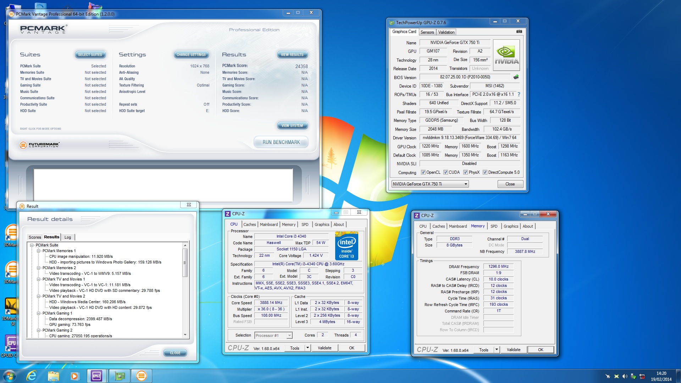
Task: Click the PCMark Vantage title bar icon
Action: click(x=11, y=14)
